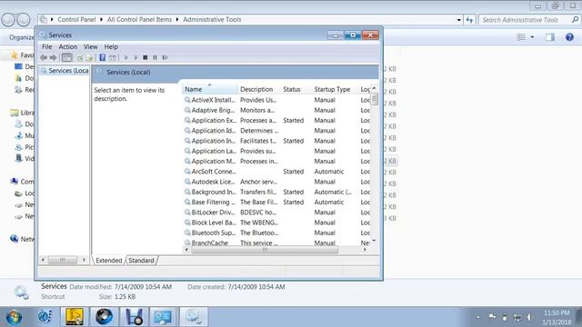Click the Export List toolbar icon
Viewport: 582px width, 327px height.
tap(89, 58)
